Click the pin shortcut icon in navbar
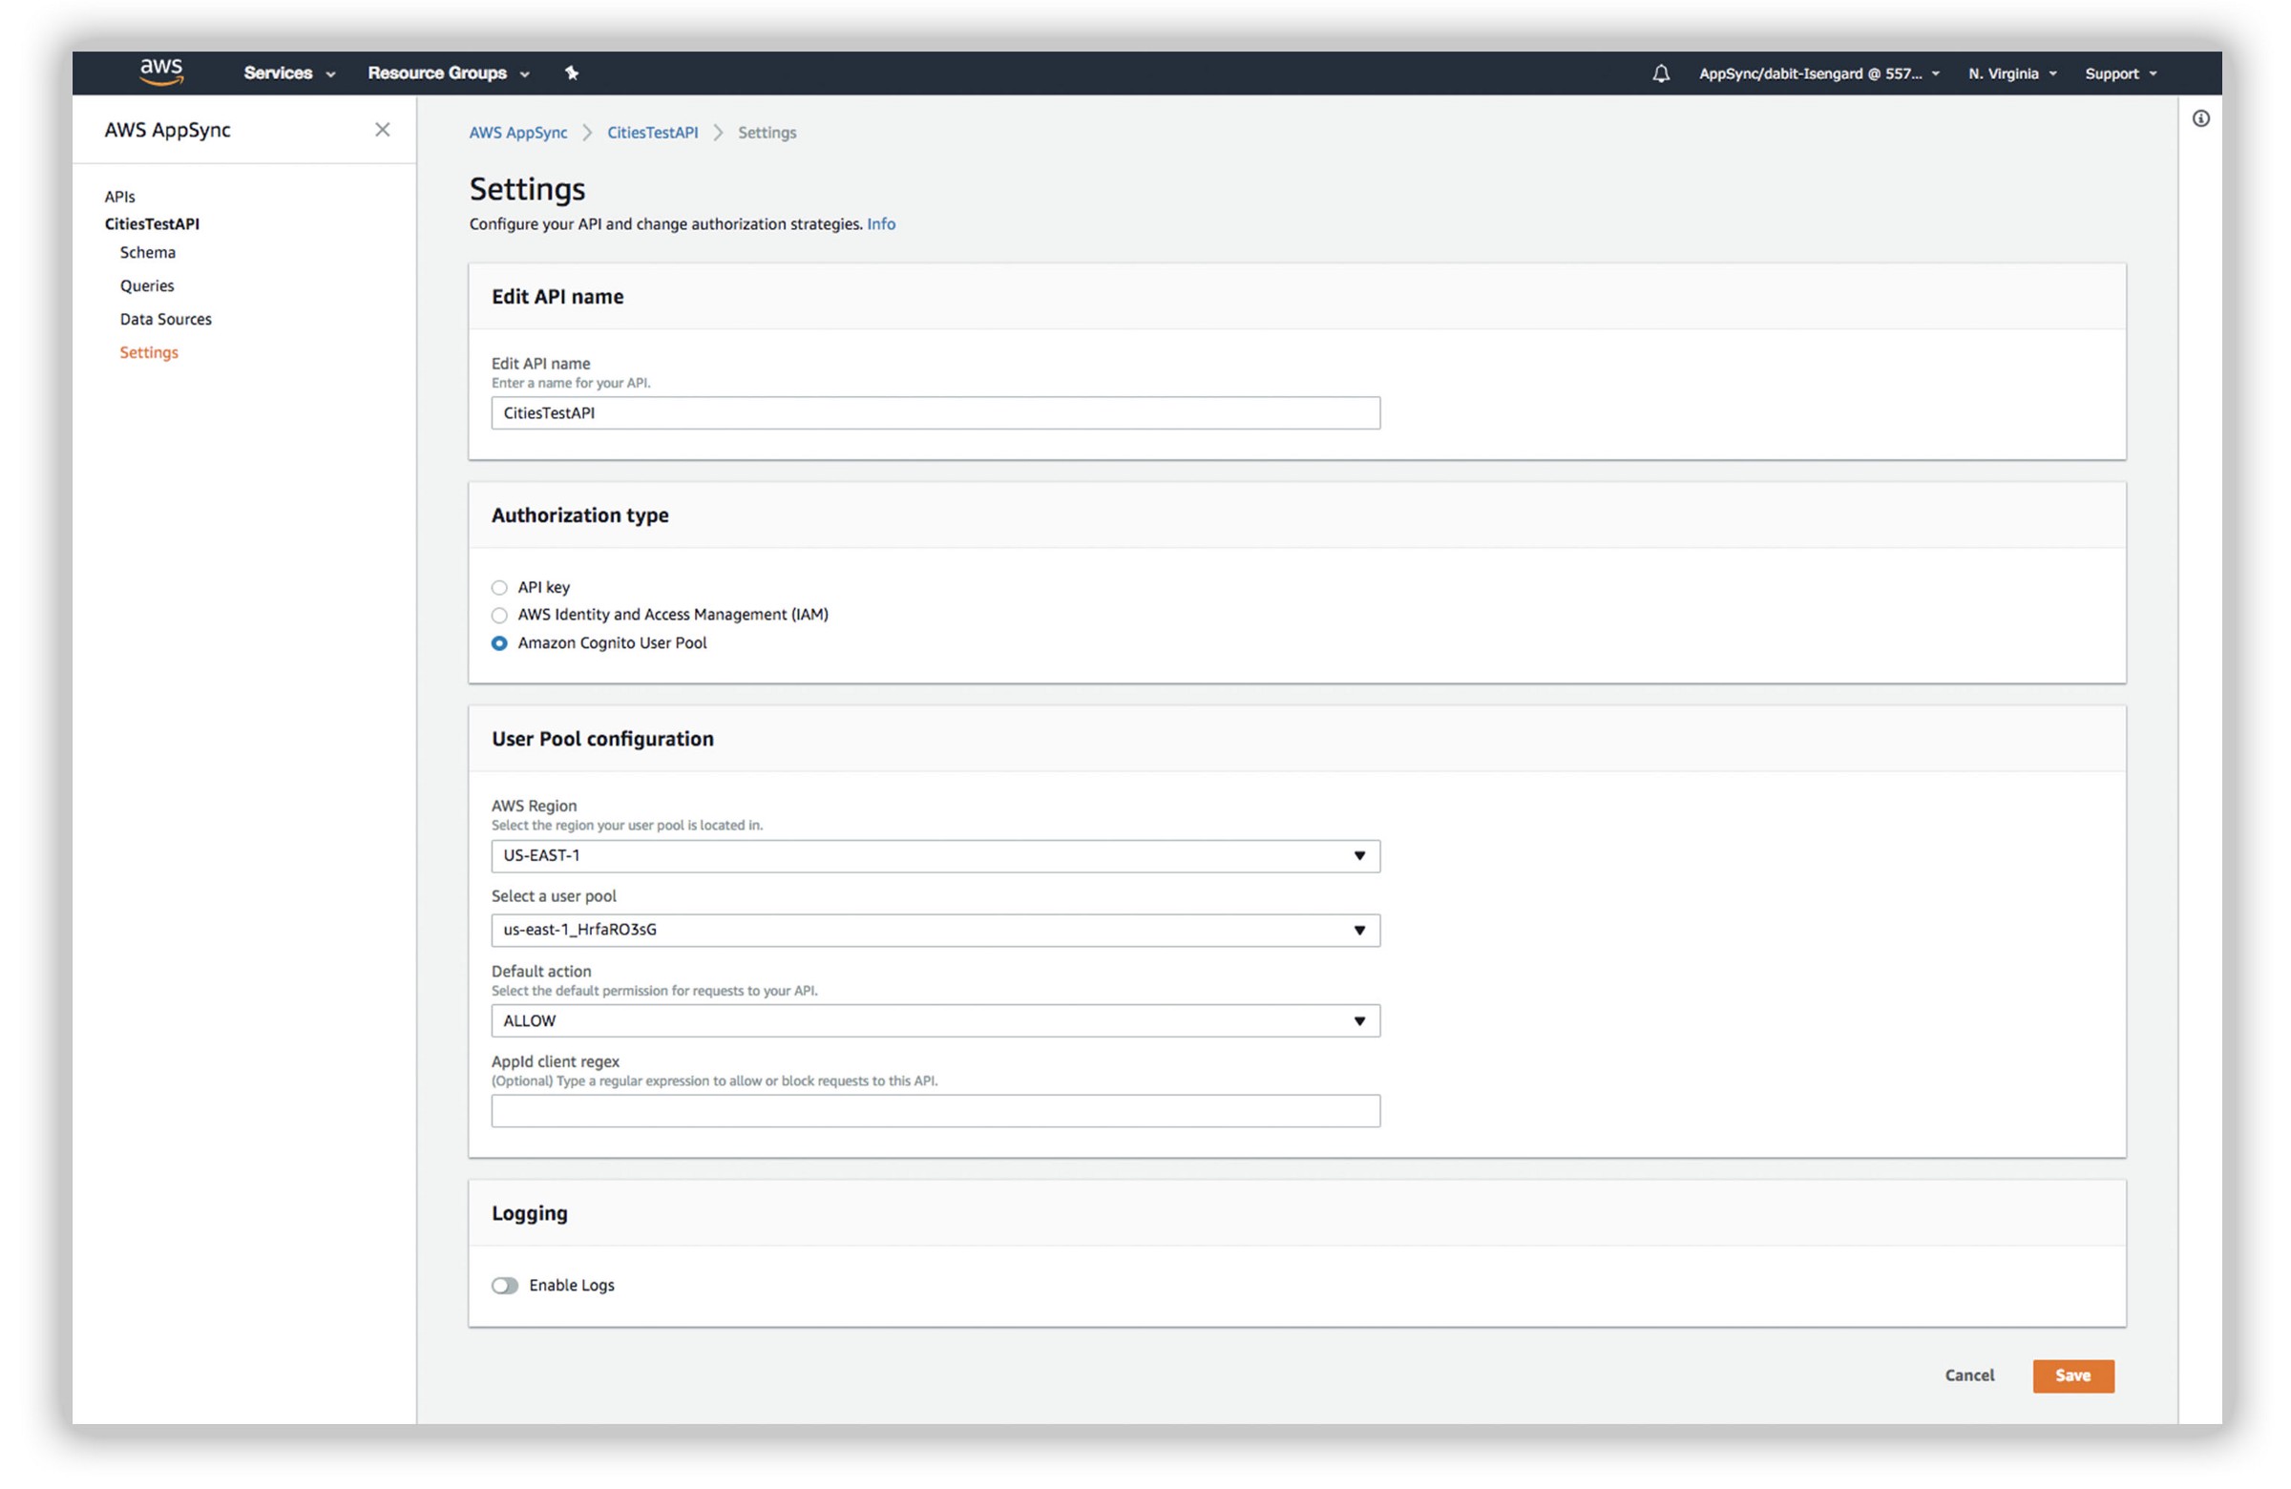Image resolution: width=2291 pixels, height=1489 pixels. pos(571,73)
